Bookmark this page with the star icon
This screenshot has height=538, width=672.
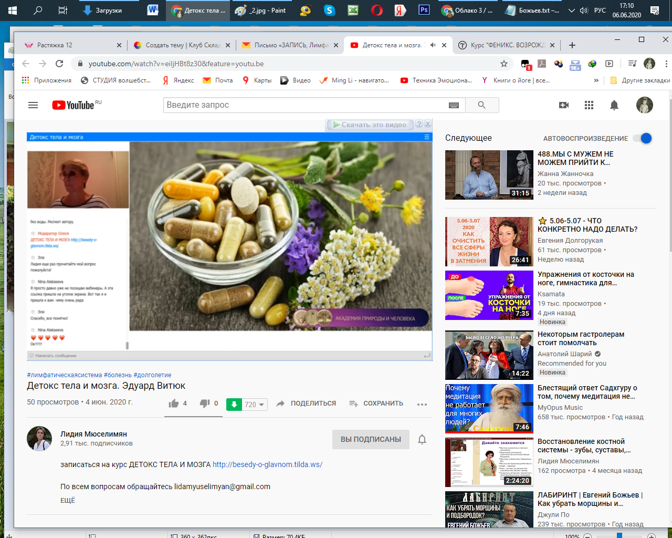504,64
